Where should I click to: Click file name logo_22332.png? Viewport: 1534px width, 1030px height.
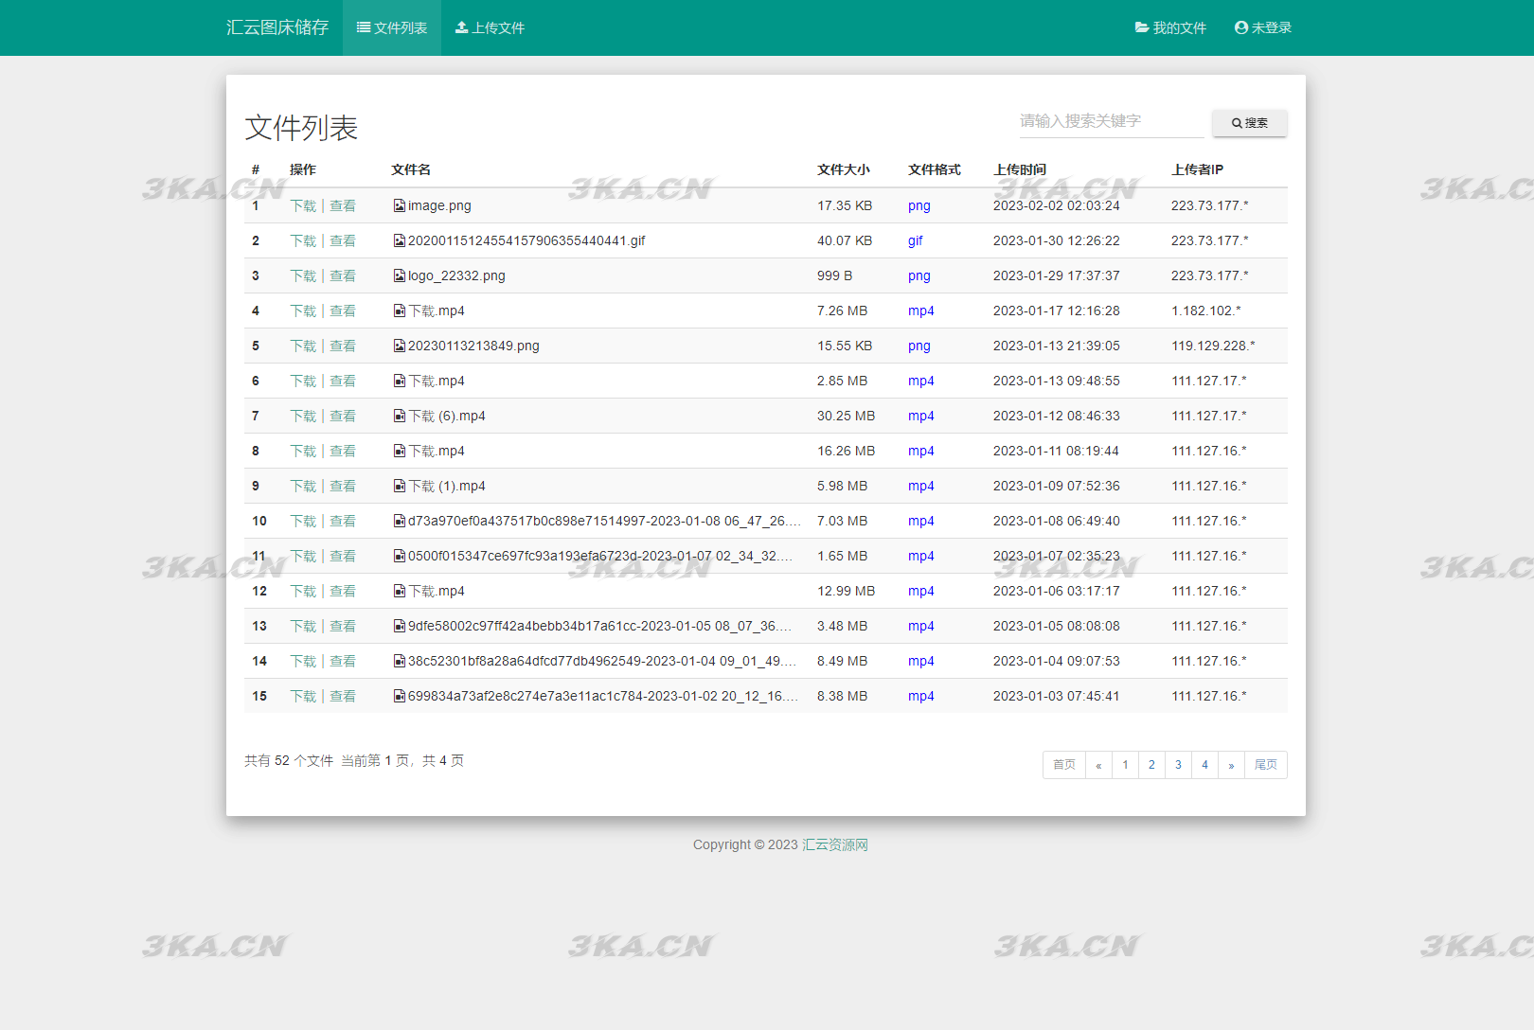click(456, 275)
